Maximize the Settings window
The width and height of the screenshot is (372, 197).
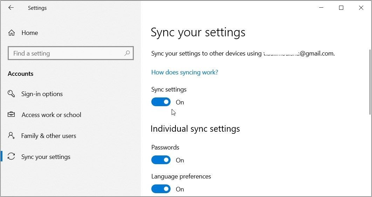point(341,8)
